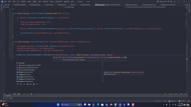Collapse the AbilityCommitted function

(13, 13)
